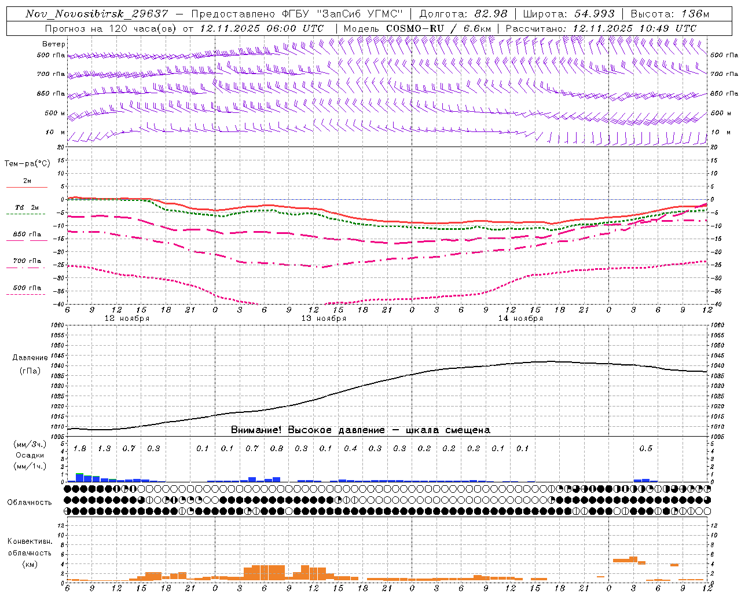Click the station title Nov_Novosibirsk_29637
This screenshot has height=593, width=741.
point(97,14)
